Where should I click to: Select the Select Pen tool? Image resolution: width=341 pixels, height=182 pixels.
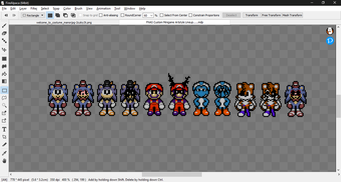pos(4,113)
